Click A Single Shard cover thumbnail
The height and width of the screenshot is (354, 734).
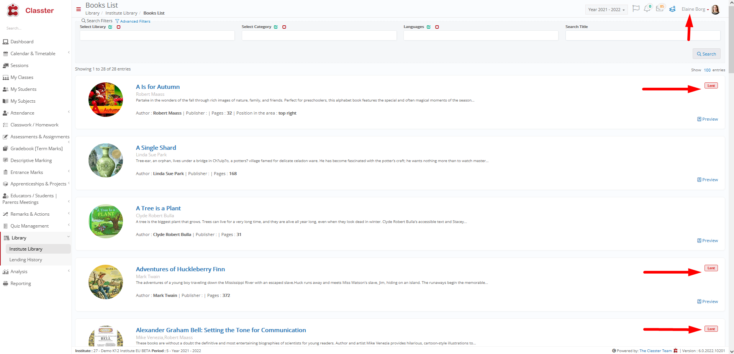coord(106,161)
